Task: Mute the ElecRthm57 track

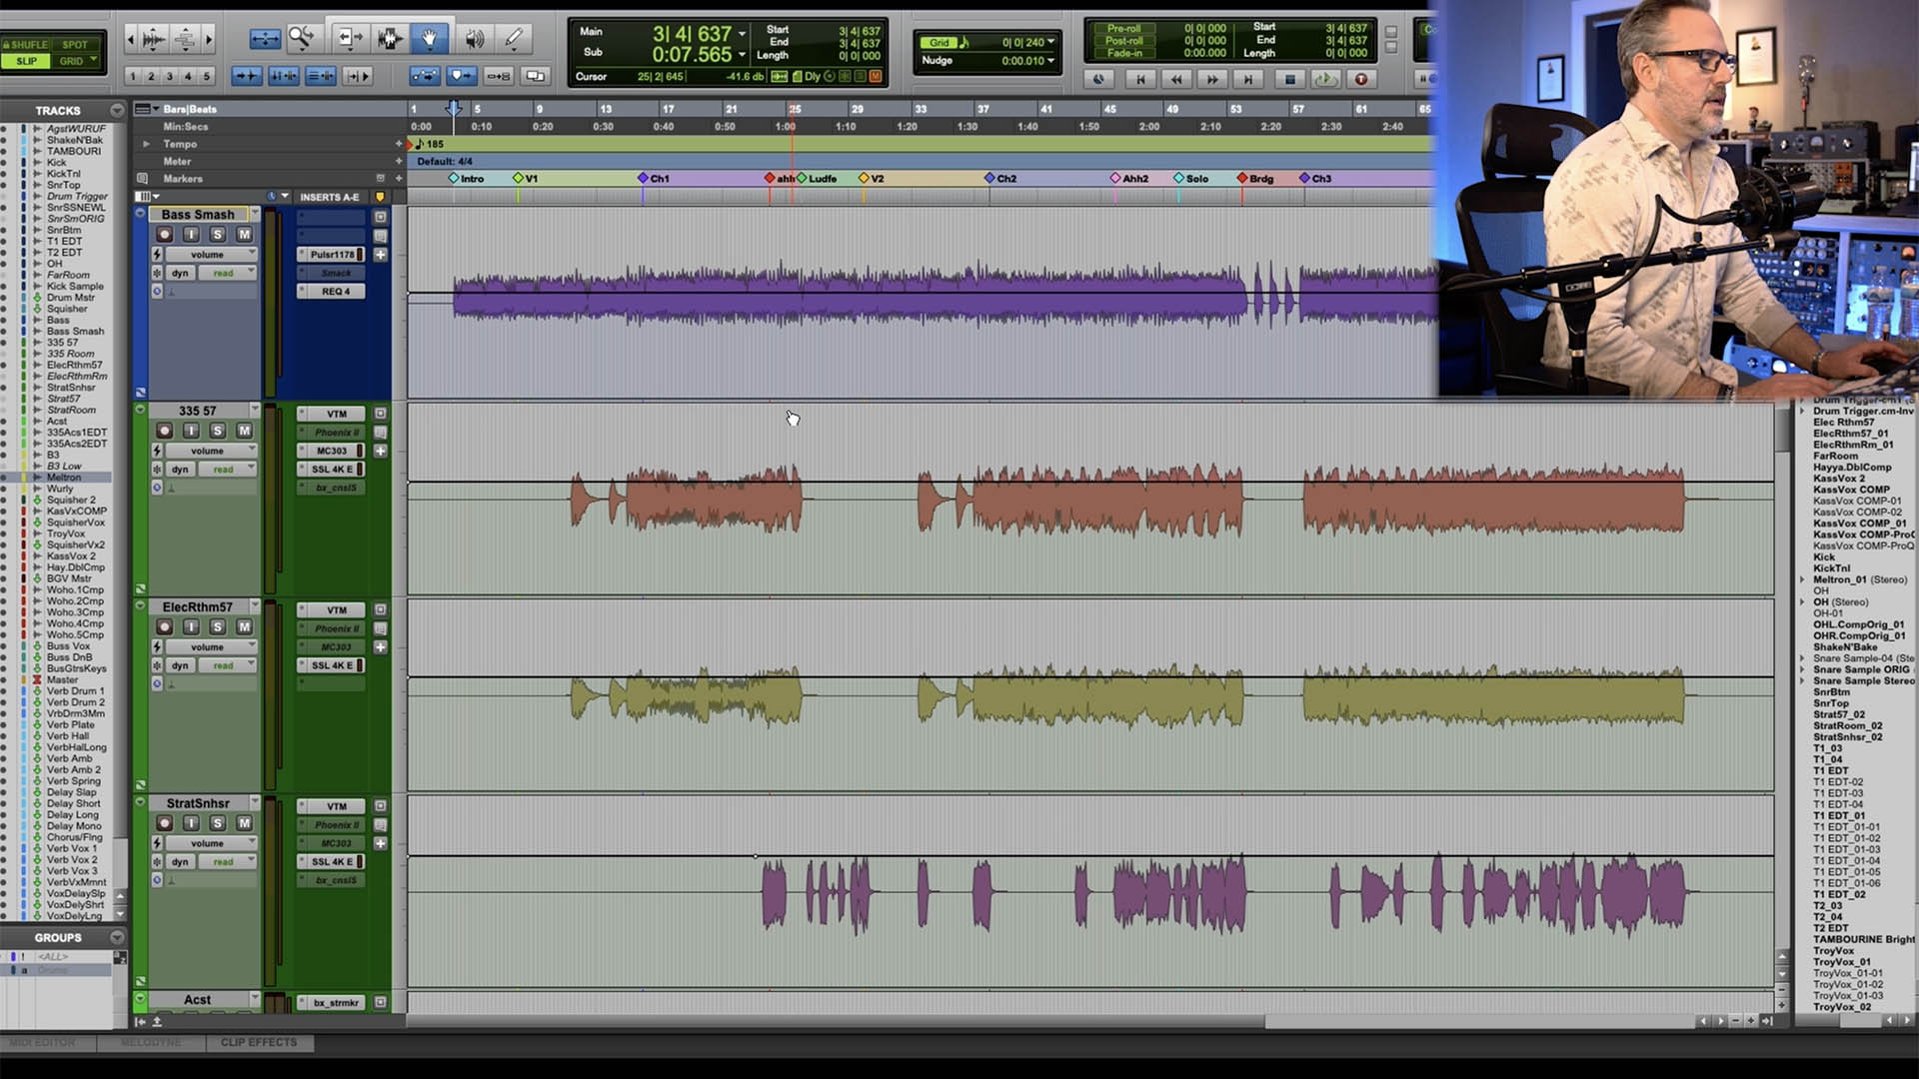Action: point(244,627)
